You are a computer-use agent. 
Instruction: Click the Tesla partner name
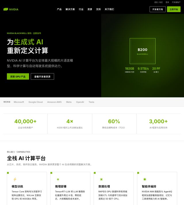click(91, 102)
